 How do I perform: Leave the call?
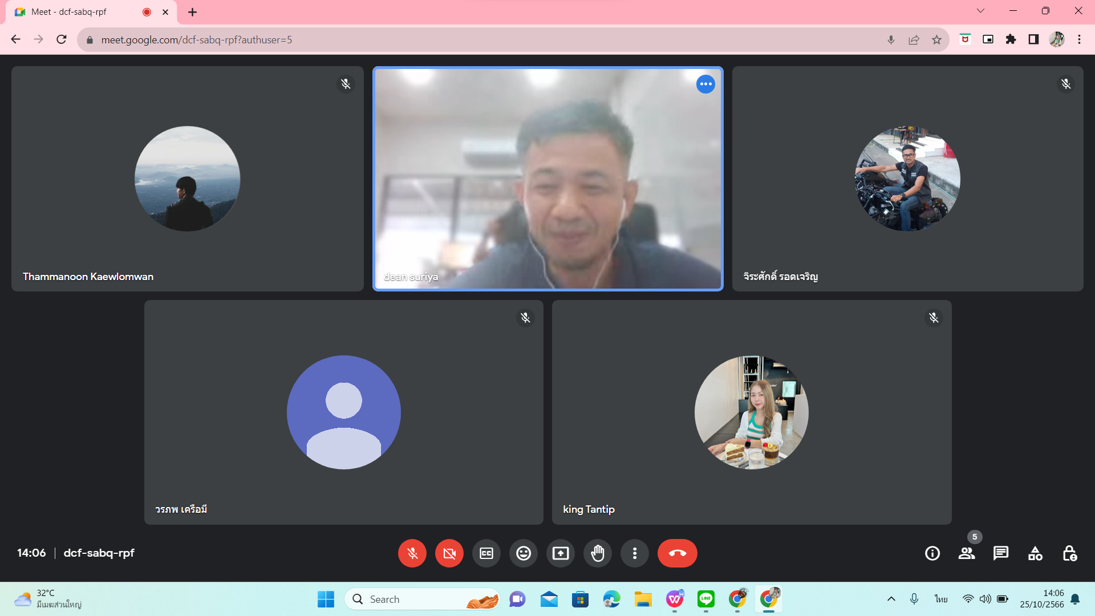678,553
